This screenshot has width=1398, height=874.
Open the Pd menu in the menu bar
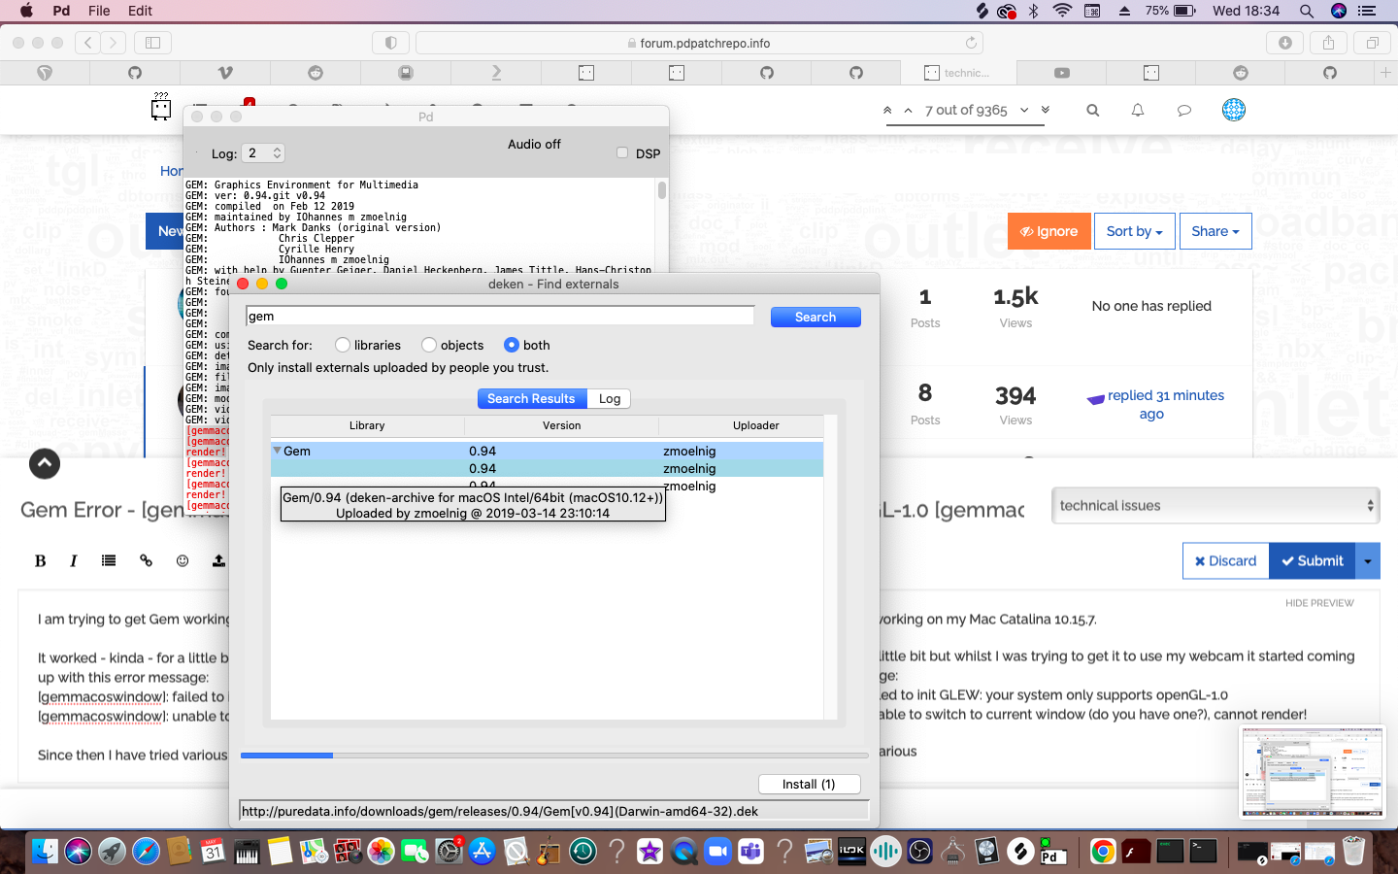(x=61, y=11)
